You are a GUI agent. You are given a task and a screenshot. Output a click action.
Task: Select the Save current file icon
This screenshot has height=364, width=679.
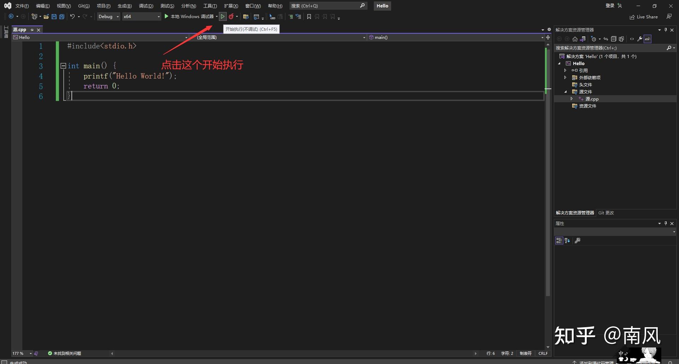pyautogui.click(x=54, y=17)
